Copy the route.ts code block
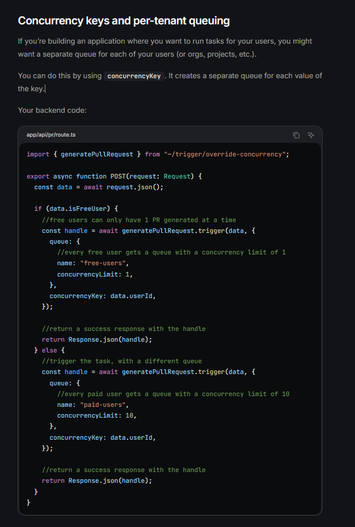The height and width of the screenshot is (527, 355). 296,135
